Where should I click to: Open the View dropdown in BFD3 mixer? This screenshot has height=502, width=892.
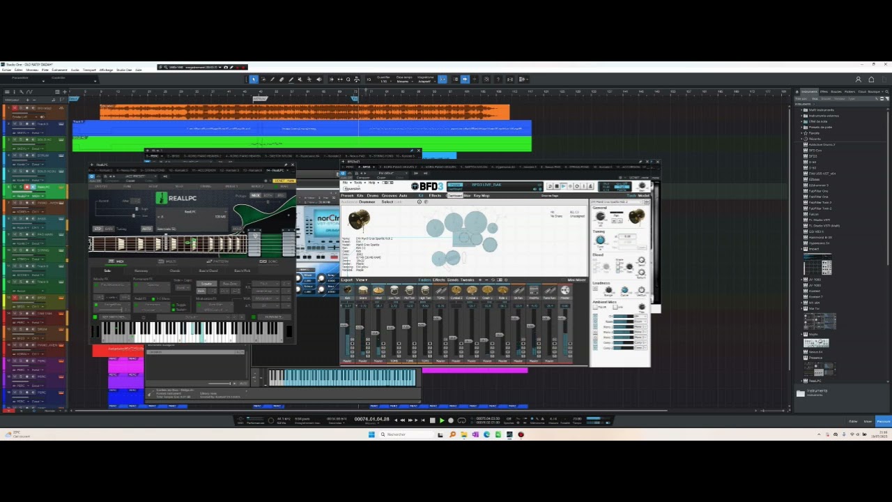click(x=362, y=280)
